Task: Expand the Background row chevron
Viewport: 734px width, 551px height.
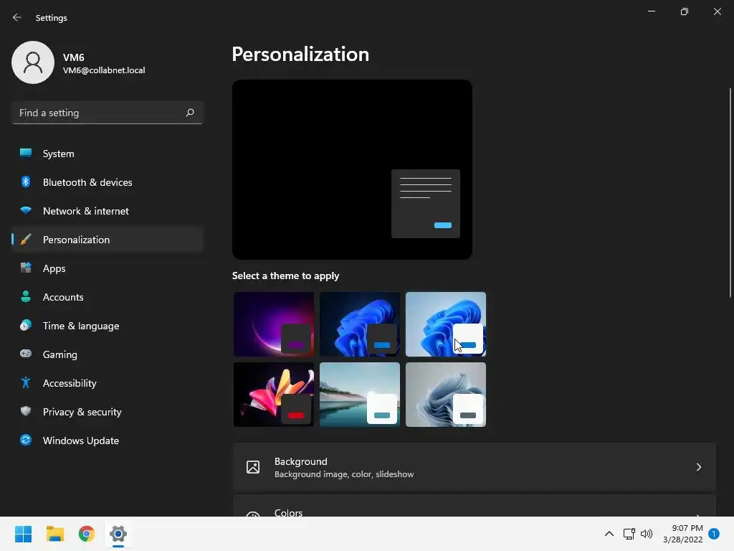Action: pyautogui.click(x=698, y=467)
